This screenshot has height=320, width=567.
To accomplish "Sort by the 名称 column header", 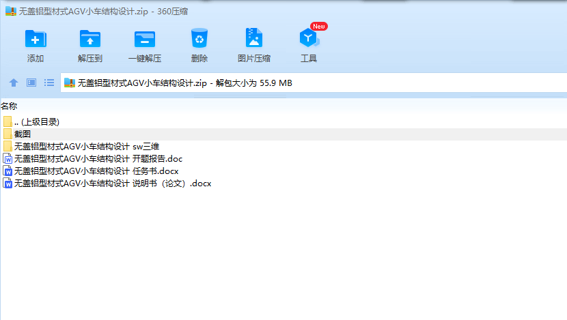I will pos(9,106).
